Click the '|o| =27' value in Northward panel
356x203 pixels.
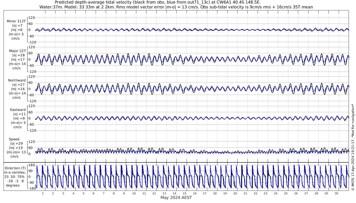coord(19,84)
